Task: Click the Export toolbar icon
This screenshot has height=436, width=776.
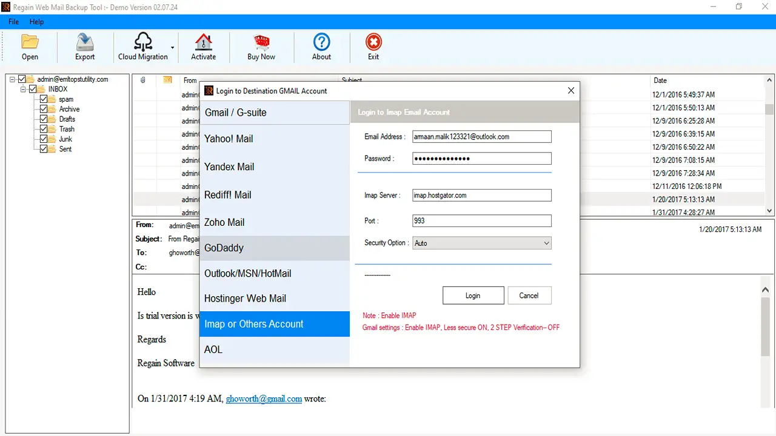Action: point(85,42)
